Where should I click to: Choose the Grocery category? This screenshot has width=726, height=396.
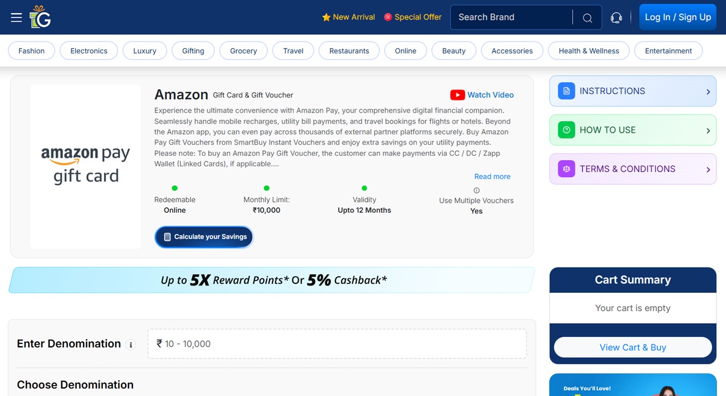point(243,51)
